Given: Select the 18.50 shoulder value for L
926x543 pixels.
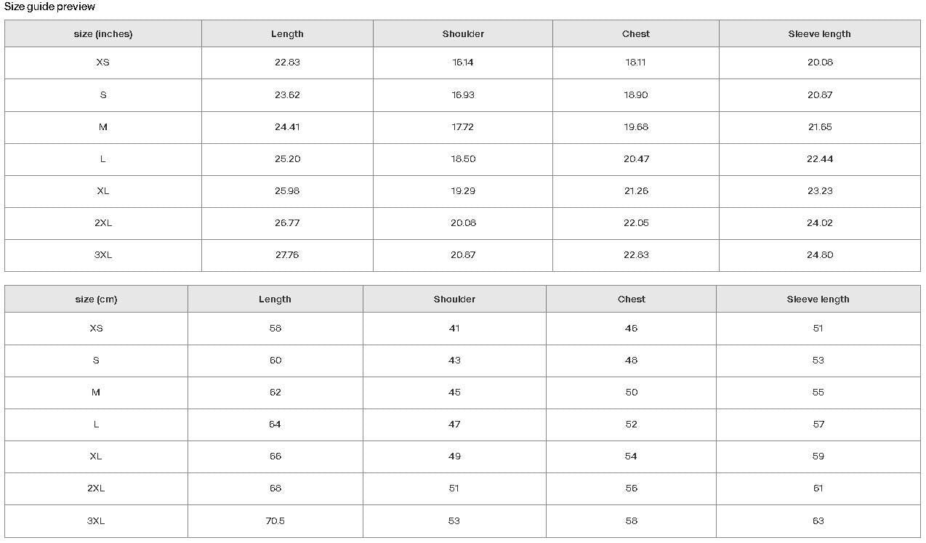Looking at the screenshot, I should [463, 159].
